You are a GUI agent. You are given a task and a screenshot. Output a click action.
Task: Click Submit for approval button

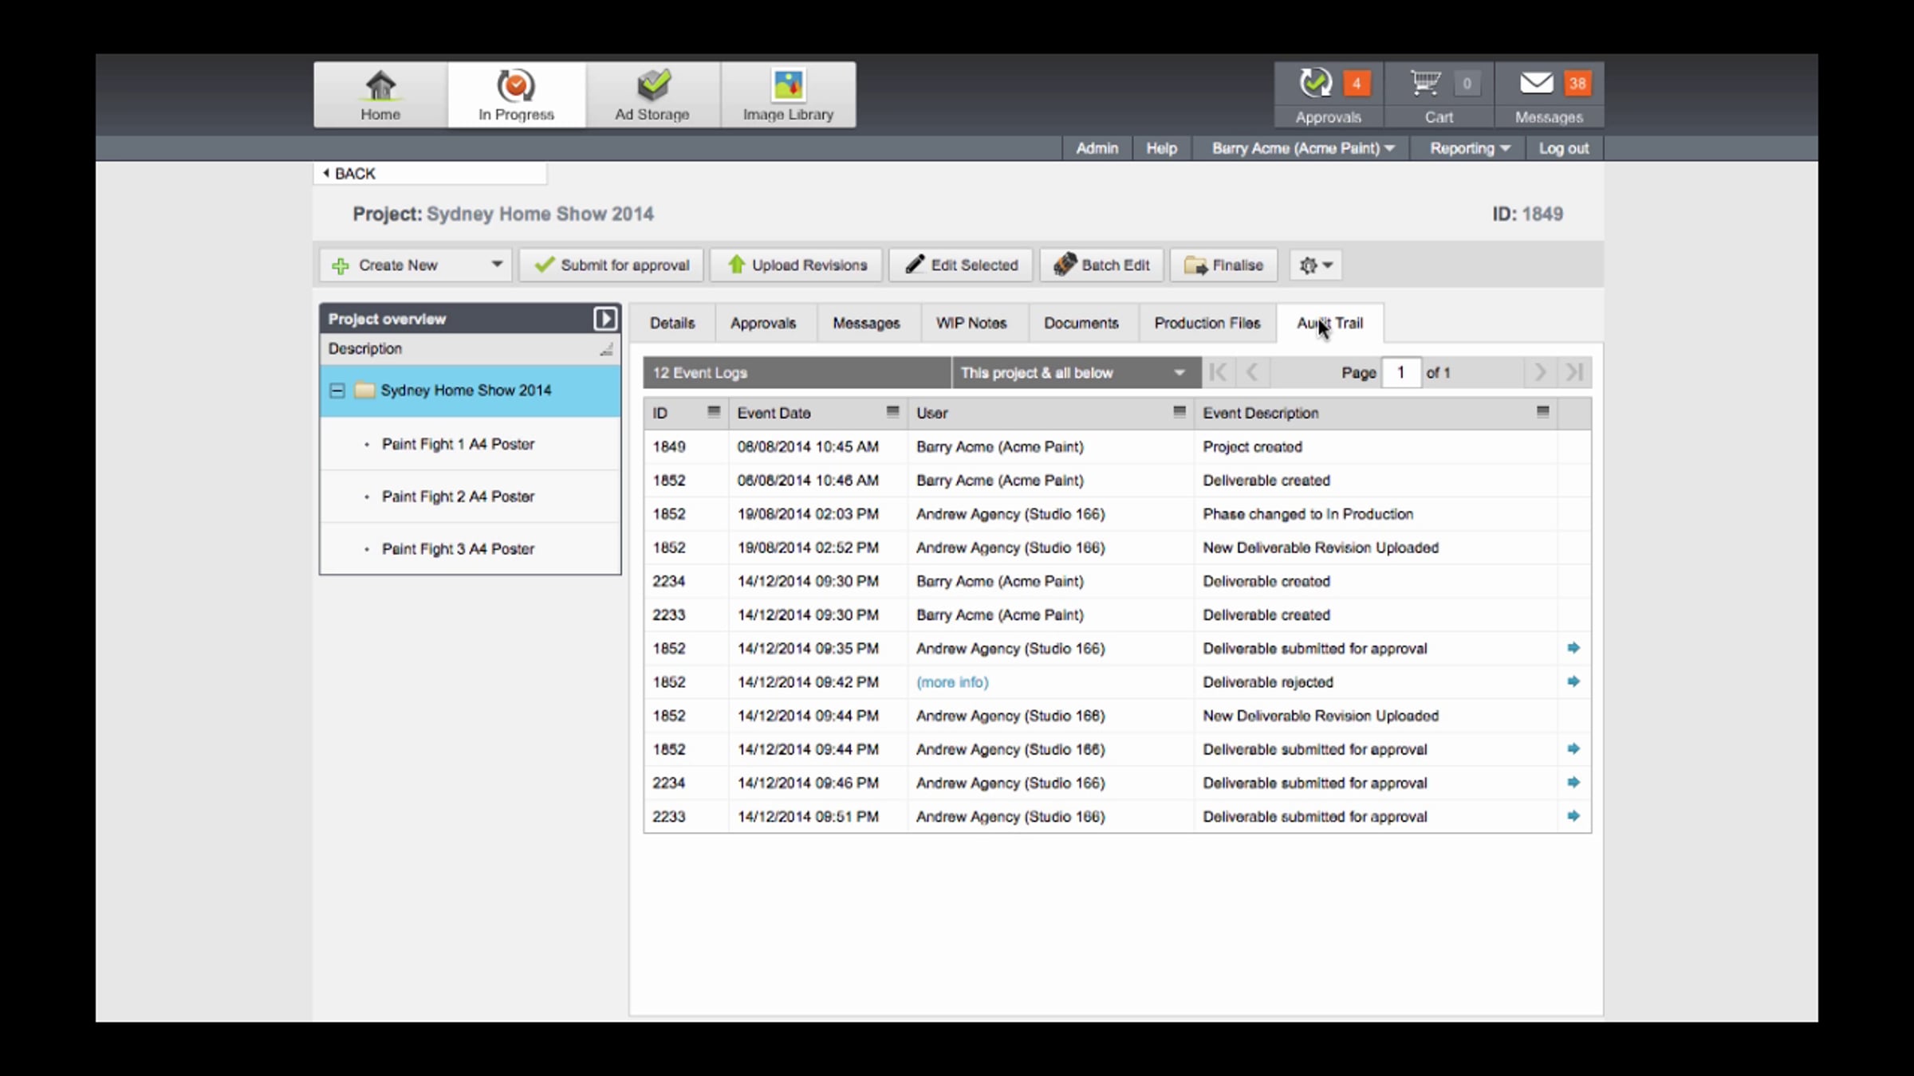[x=612, y=265]
